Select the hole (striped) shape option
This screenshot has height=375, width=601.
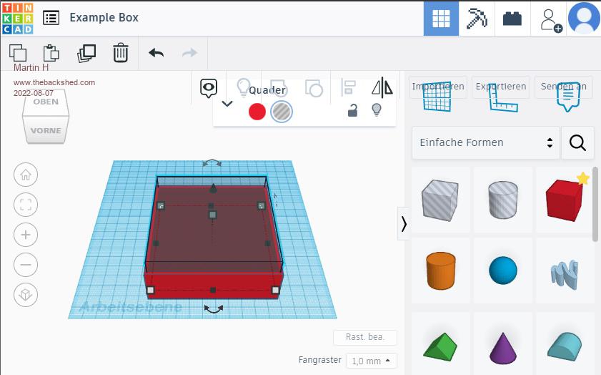[x=282, y=111]
